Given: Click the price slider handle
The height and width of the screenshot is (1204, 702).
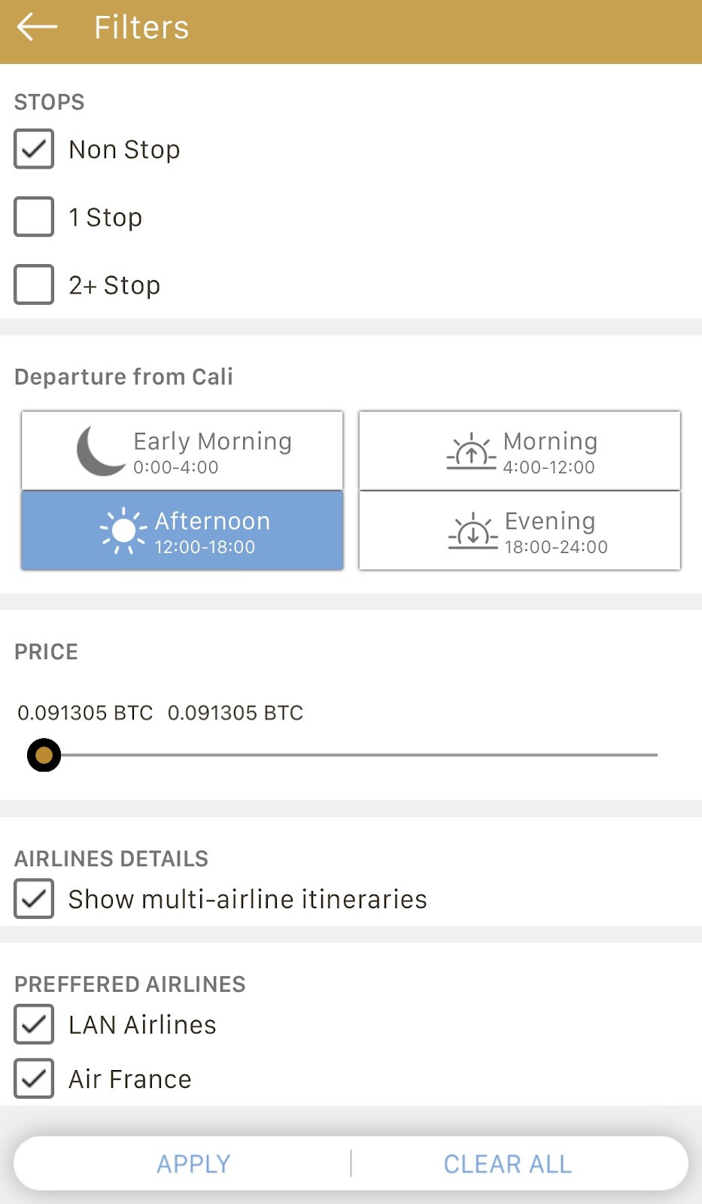Looking at the screenshot, I should (x=44, y=755).
